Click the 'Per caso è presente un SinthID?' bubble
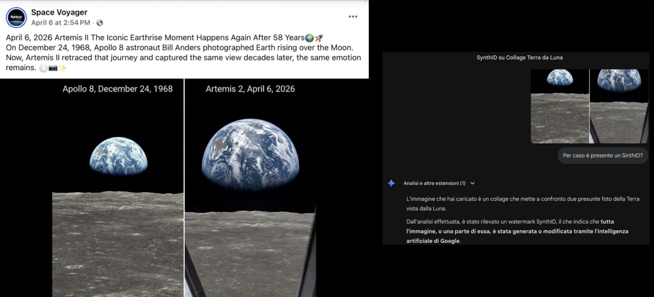 602,155
